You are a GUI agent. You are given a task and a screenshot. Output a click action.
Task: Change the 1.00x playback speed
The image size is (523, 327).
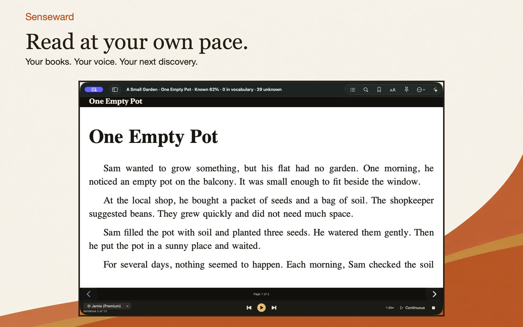point(390,308)
